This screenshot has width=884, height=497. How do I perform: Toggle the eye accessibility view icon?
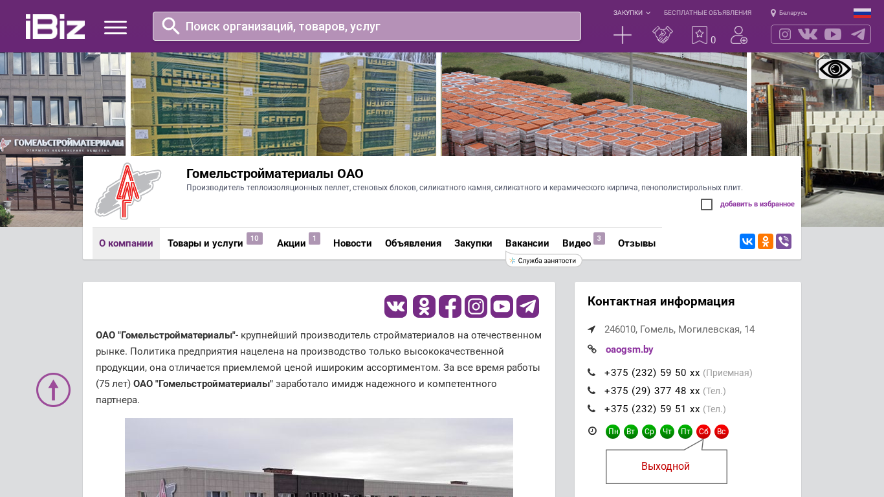(x=835, y=69)
